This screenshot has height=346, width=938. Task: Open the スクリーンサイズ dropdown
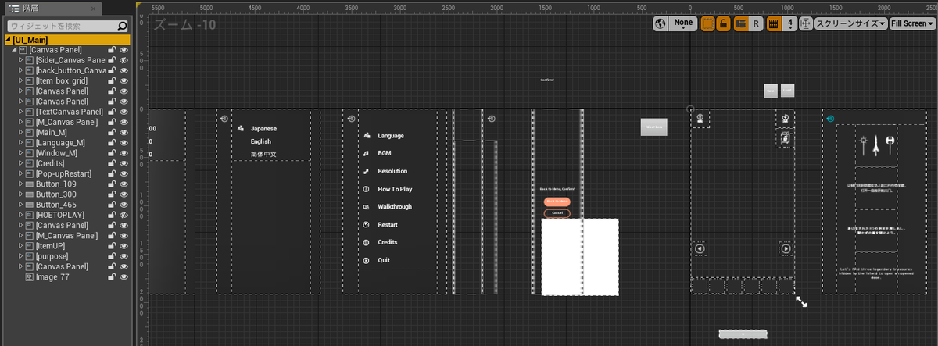pos(850,23)
